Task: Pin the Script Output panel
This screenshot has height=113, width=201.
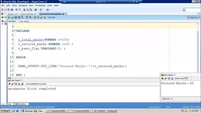Action: 9,84
